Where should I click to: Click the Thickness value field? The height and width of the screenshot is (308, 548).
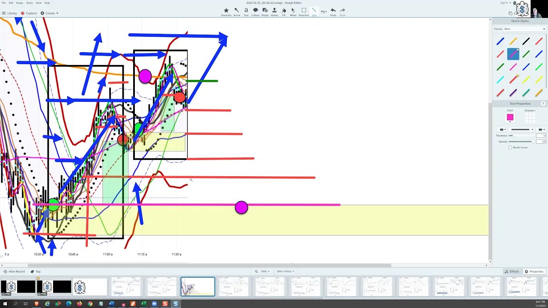point(541,136)
